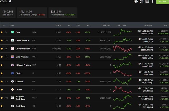Unfavorite Swarm using its star
169x111 pixels.
click(x=2, y=90)
